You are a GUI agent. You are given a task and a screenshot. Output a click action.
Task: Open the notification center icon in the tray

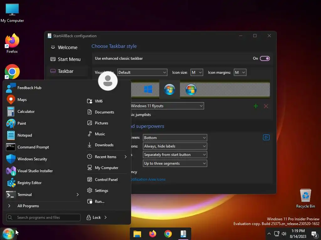tap(314, 234)
